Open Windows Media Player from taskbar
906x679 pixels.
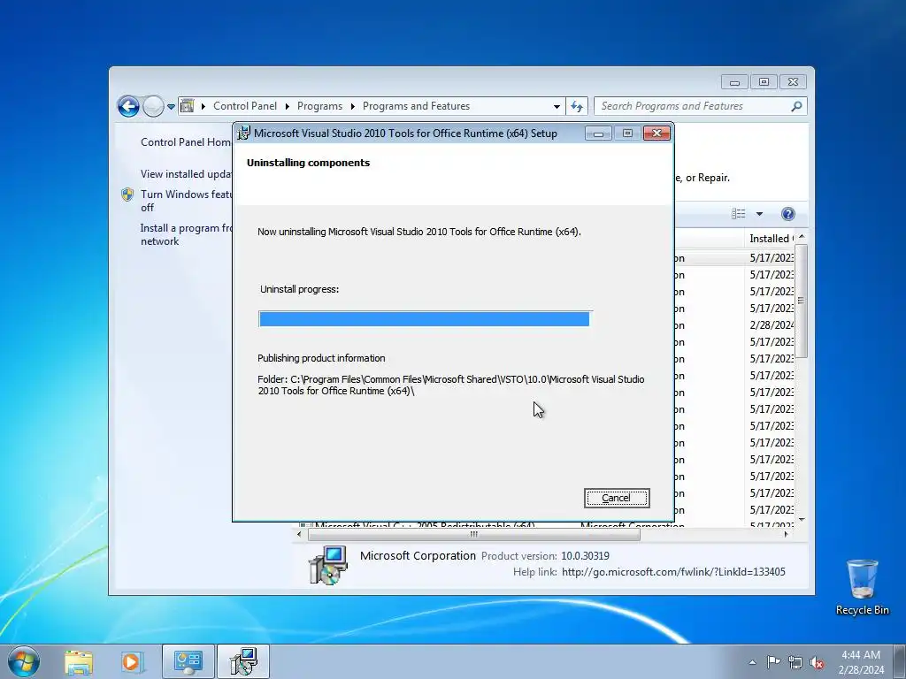[x=132, y=661]
